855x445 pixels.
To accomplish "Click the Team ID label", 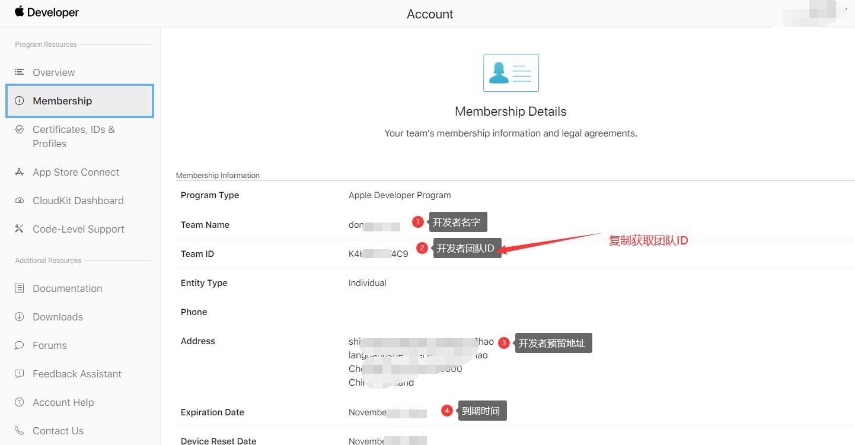I will pos(197,254).
